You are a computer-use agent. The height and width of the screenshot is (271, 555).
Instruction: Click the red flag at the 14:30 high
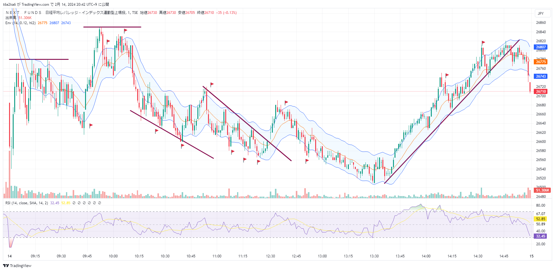coord(483,42)
